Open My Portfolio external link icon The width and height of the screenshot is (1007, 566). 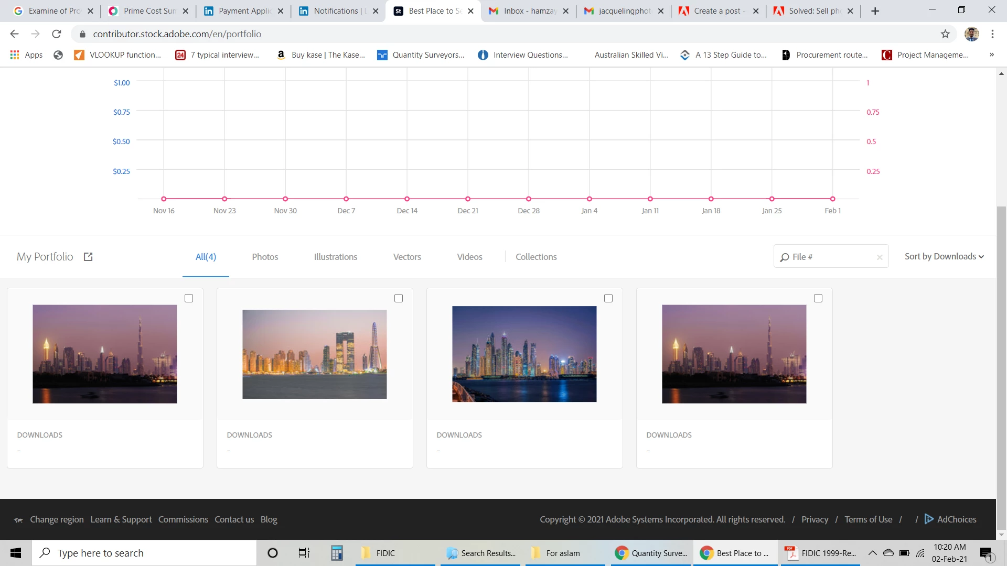click(x=88, y=257)
